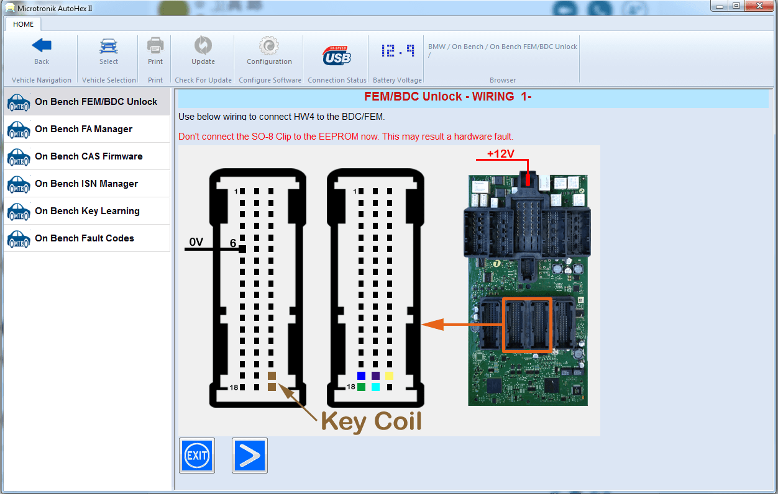Image resolution: width=778 pixels, height=494 pixels.
Task: Click the purple pin on the right connector
Action: [375, 375]
